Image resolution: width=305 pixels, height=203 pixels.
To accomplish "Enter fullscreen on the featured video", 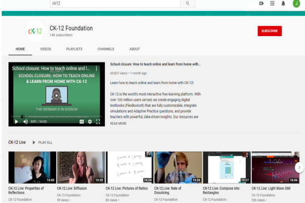I will pyautogui.click(x=98, y=121).
